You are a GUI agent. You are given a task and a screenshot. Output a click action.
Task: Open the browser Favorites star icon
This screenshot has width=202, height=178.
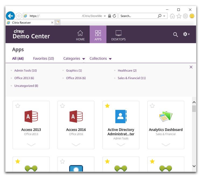point(179,16)
